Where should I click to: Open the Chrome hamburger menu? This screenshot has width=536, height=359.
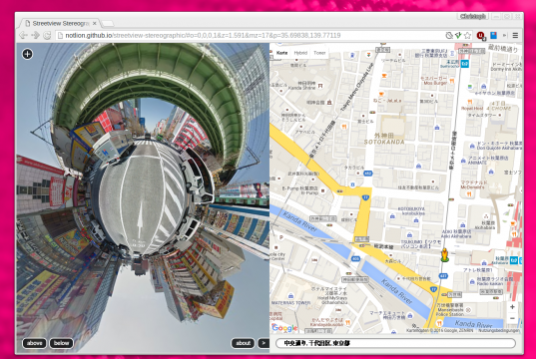click(515, 35)
